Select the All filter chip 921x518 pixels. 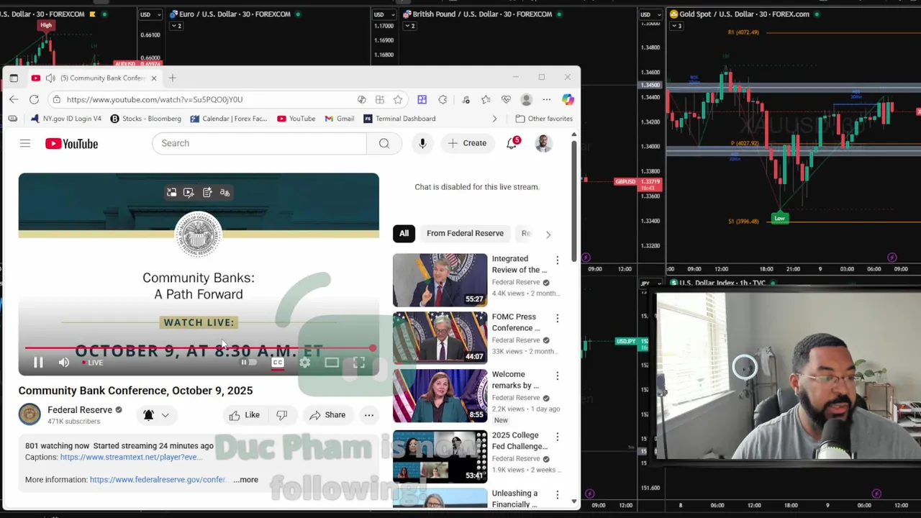[x=404, y=233]
